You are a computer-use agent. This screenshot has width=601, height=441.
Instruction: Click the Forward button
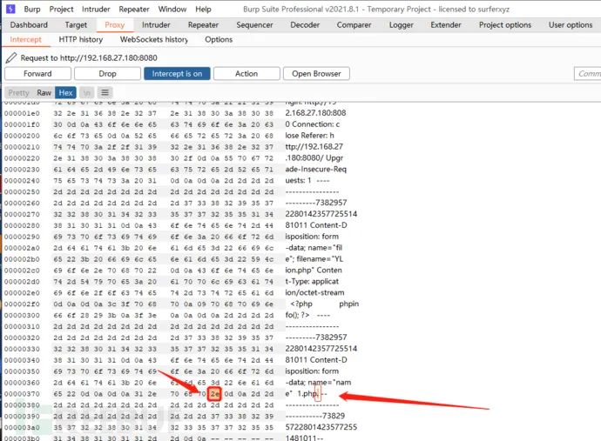[37, 73]
